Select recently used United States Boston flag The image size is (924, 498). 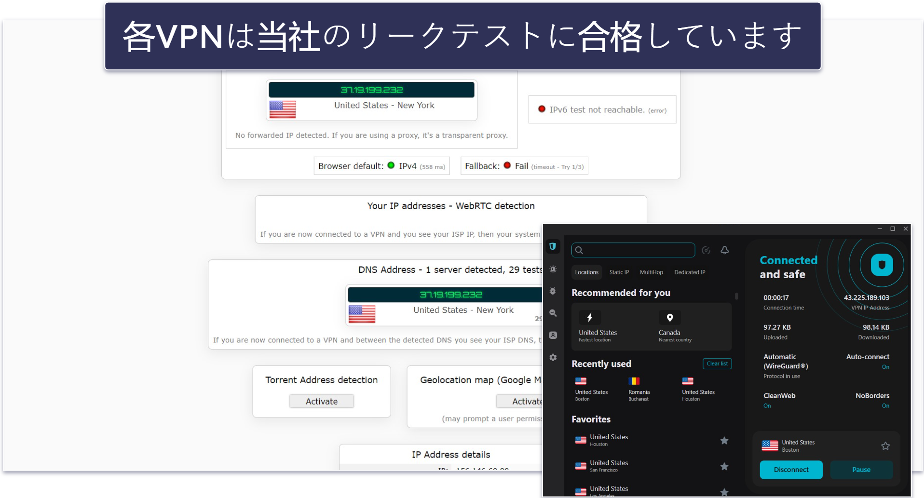pyautogui.click(x=581, y=381)
